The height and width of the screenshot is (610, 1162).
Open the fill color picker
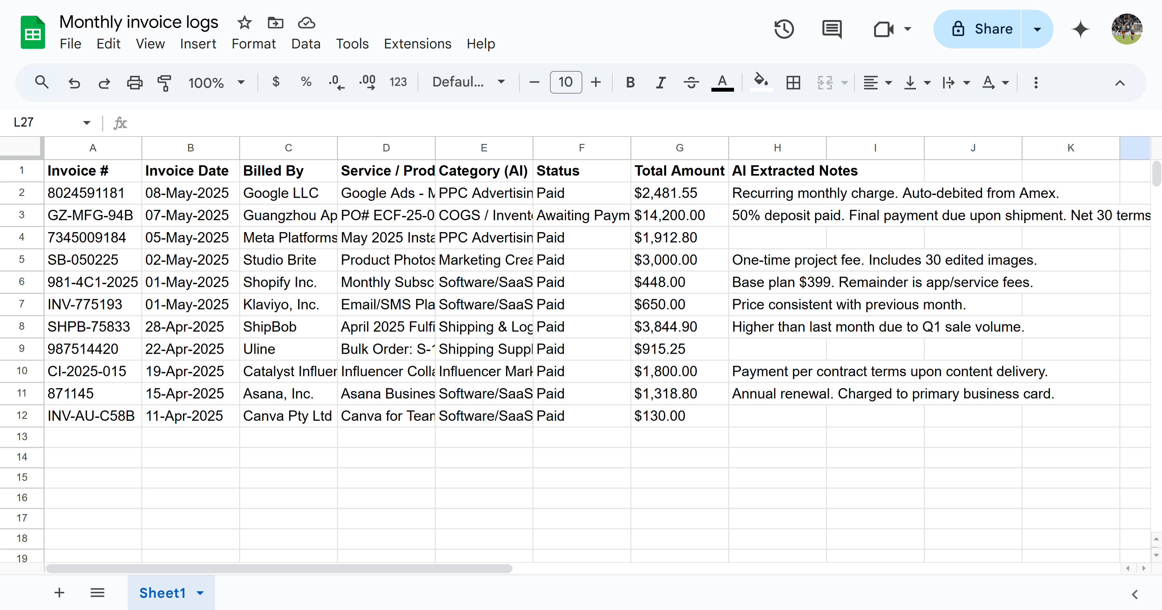tap(761, 83)
